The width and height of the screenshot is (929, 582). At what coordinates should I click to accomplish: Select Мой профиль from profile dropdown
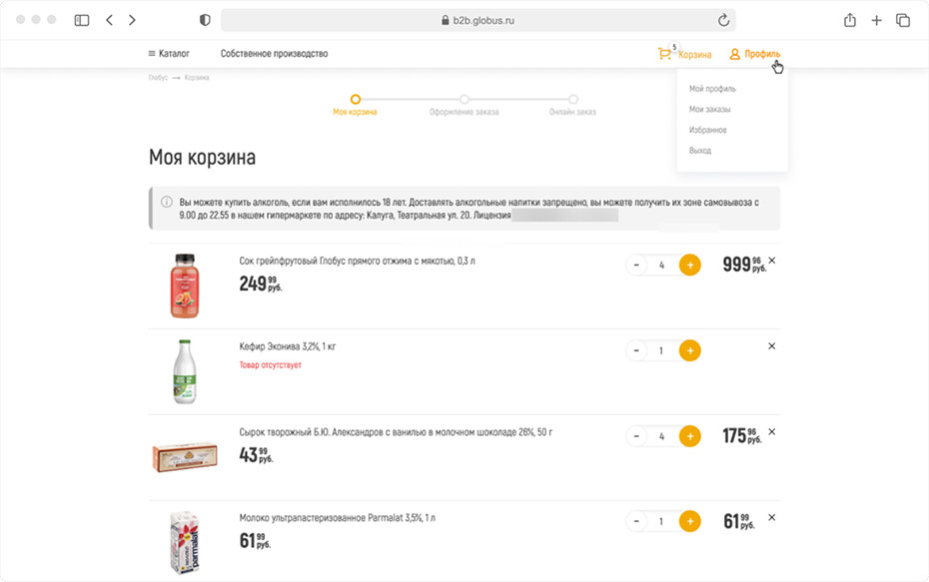click(x=712, y=89)
